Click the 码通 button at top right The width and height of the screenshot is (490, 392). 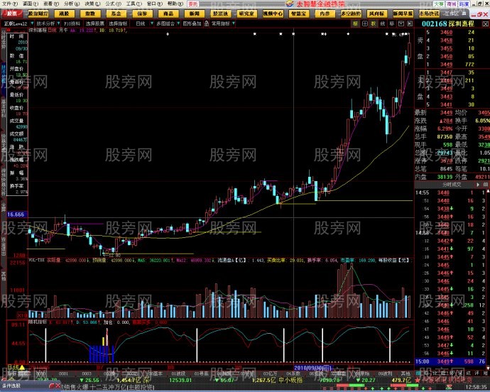click(x=464, y=4)
